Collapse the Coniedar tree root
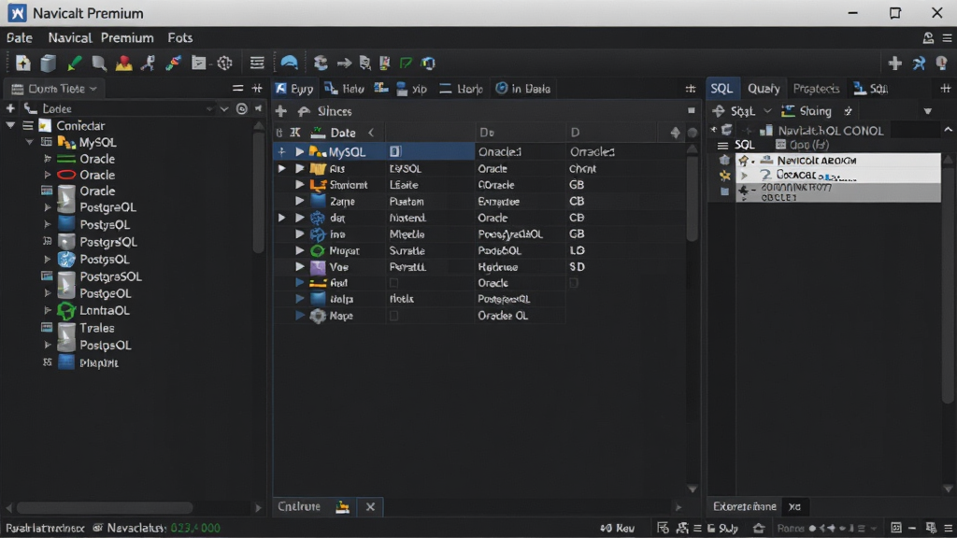The width and height of the screenshot is (957, 538). click(10, 125)
